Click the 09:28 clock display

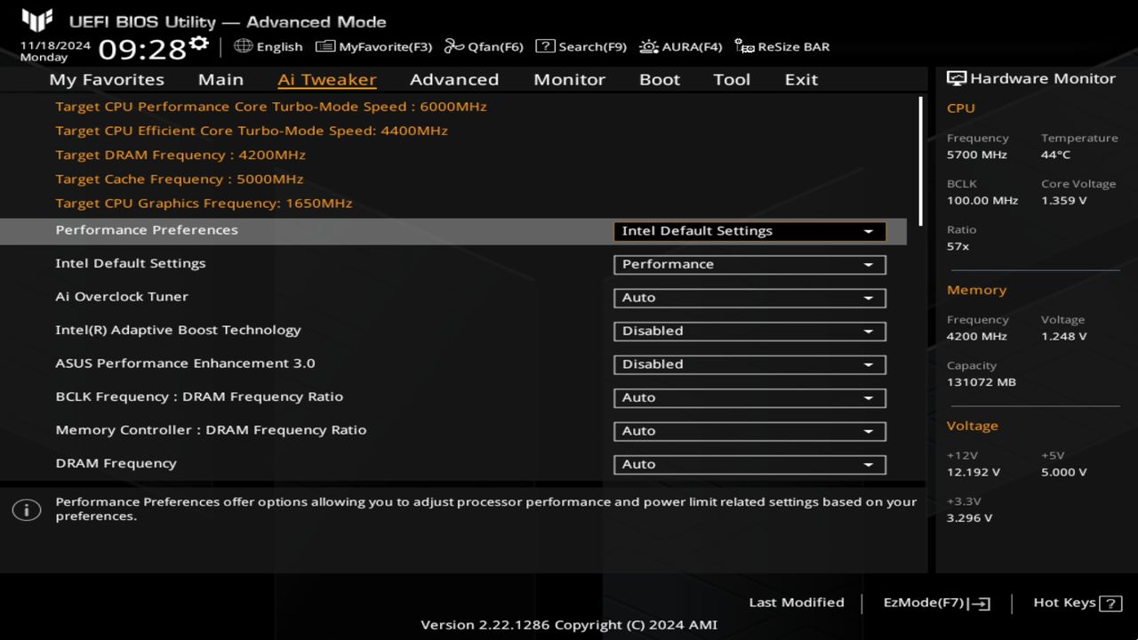coord(142,49)
